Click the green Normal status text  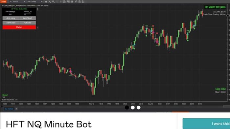click(x=5, y=95)
